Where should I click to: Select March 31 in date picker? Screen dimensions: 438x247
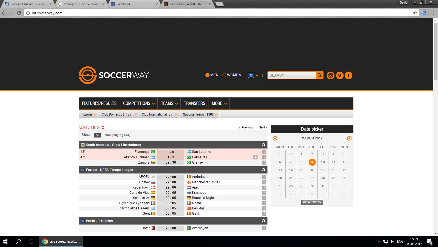[x=323, y=186]
